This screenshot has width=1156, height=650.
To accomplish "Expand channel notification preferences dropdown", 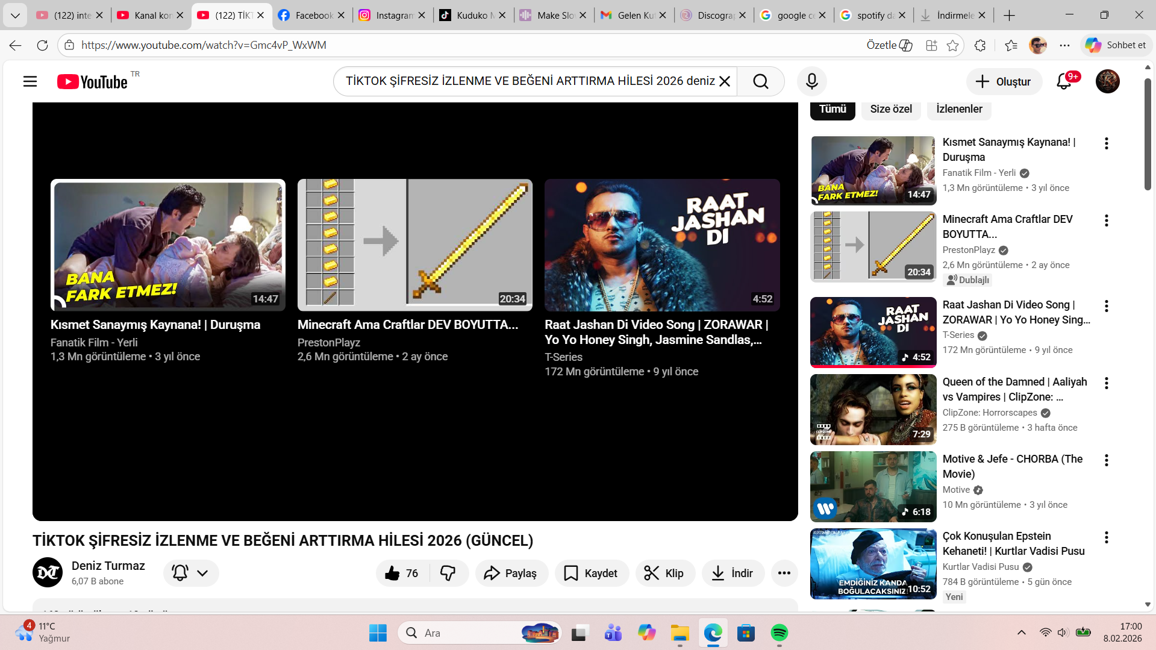I will click(x=191, y=573).
